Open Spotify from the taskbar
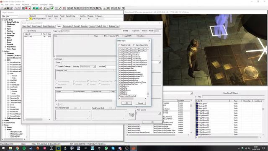The width and height of the screenshot is (268, 151). (24, 148)
